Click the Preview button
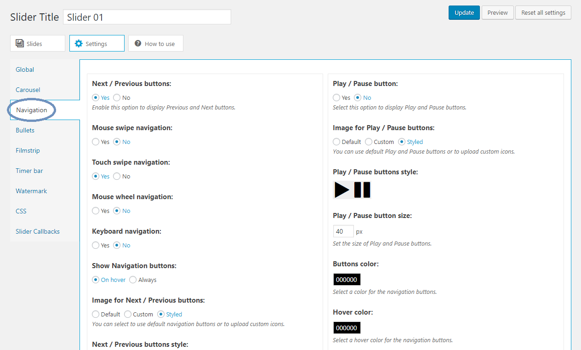 click(x=498, y=12)
